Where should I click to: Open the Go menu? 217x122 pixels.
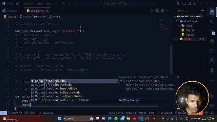click(48, 4)
